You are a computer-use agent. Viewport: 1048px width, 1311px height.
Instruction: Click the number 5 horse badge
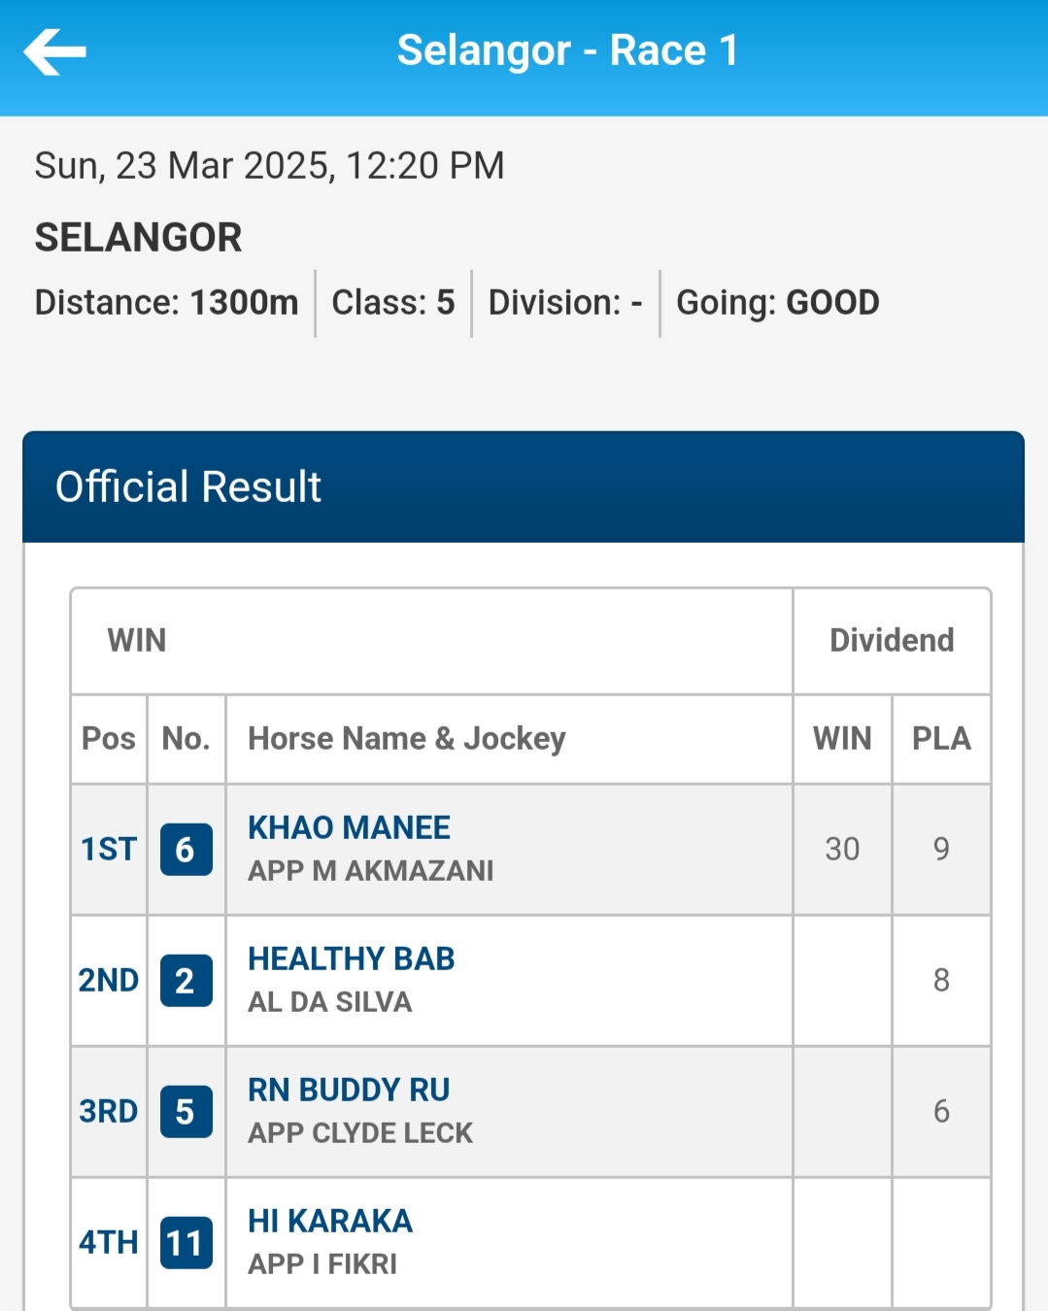click(x=186, y=1112)
